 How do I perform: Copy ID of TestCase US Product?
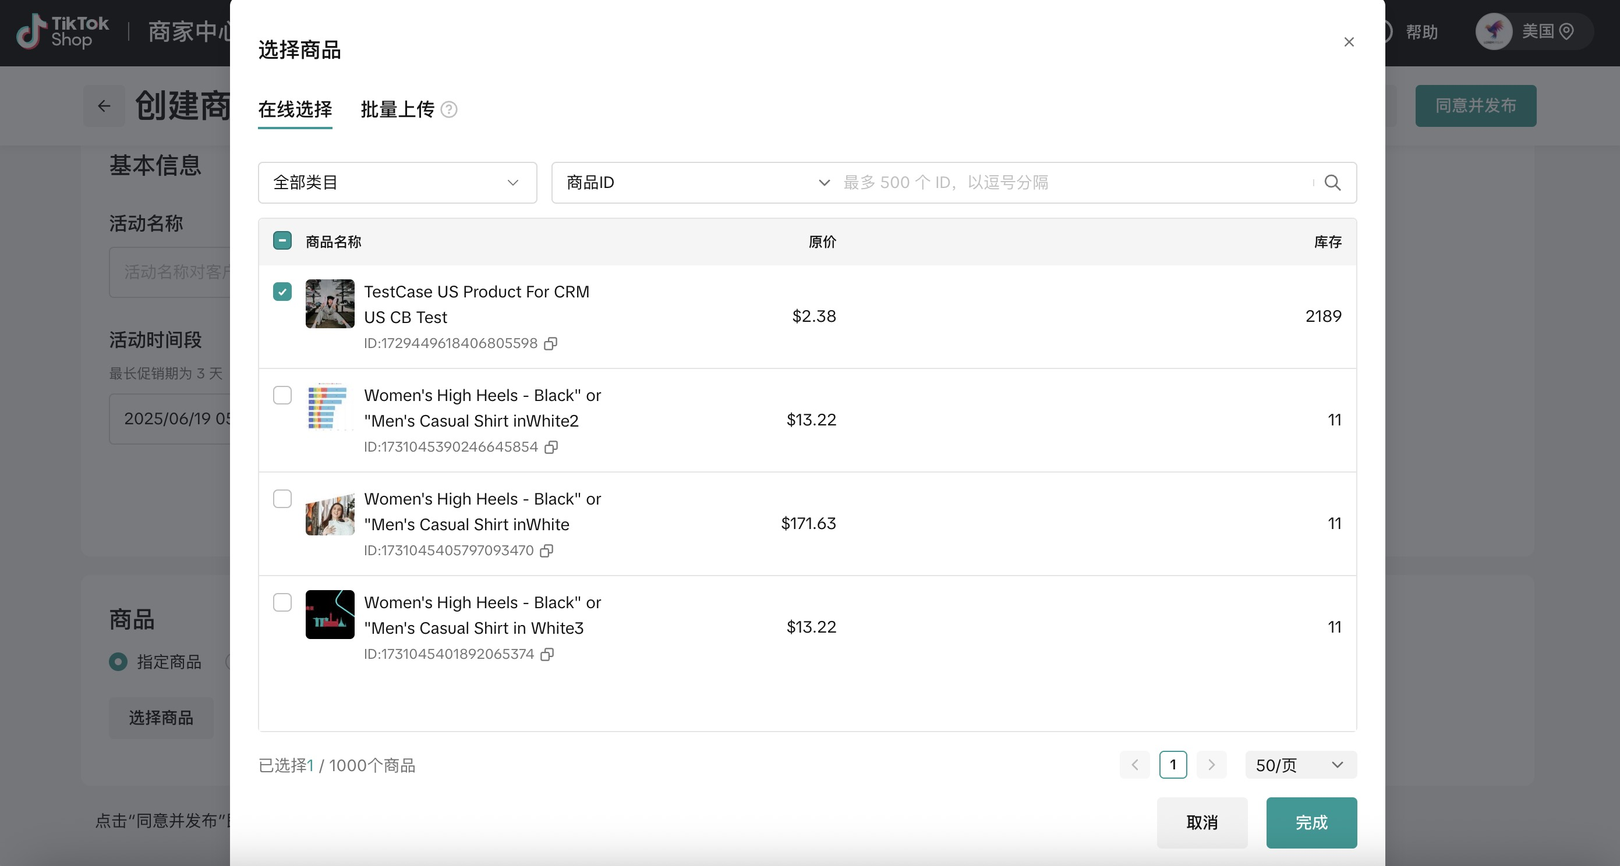(x=550, y=344)
